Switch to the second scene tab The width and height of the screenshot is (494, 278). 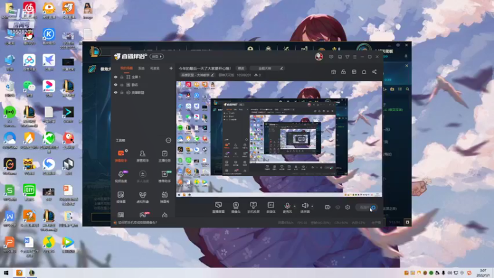[141, 69]
